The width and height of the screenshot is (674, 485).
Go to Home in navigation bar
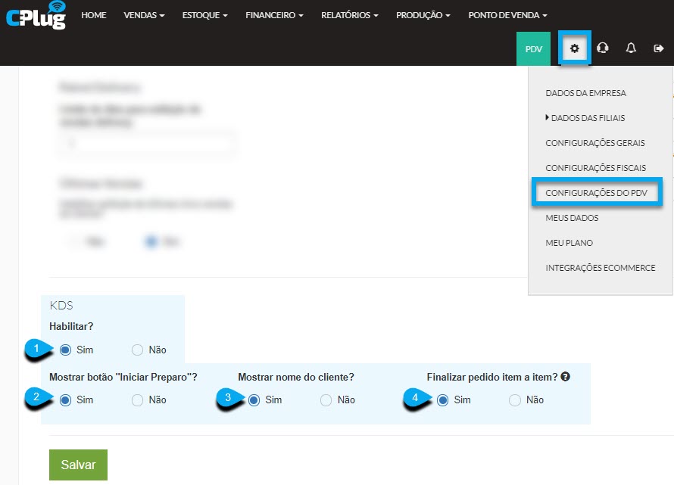94,15
